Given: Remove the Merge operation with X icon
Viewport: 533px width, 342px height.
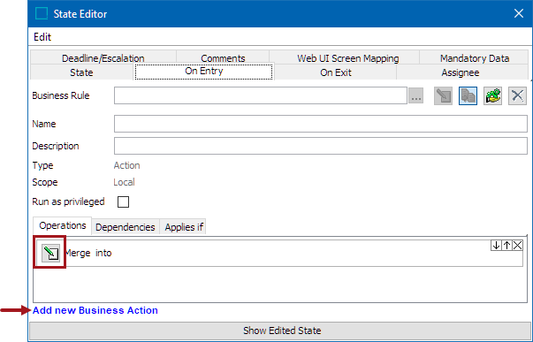Looking at the screenshot, I should [x=517, y=245].
